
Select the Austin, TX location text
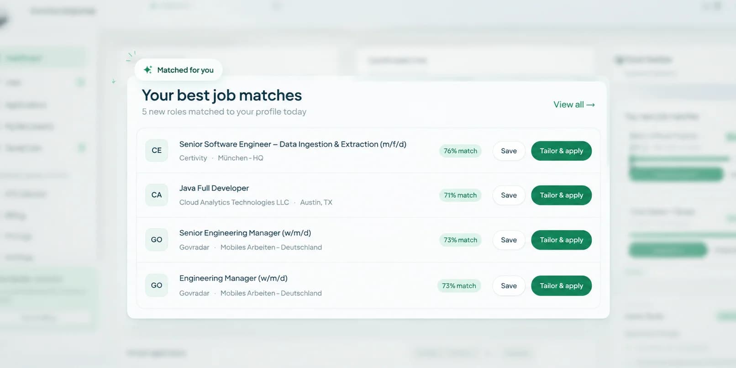click(x=316, y=202)
